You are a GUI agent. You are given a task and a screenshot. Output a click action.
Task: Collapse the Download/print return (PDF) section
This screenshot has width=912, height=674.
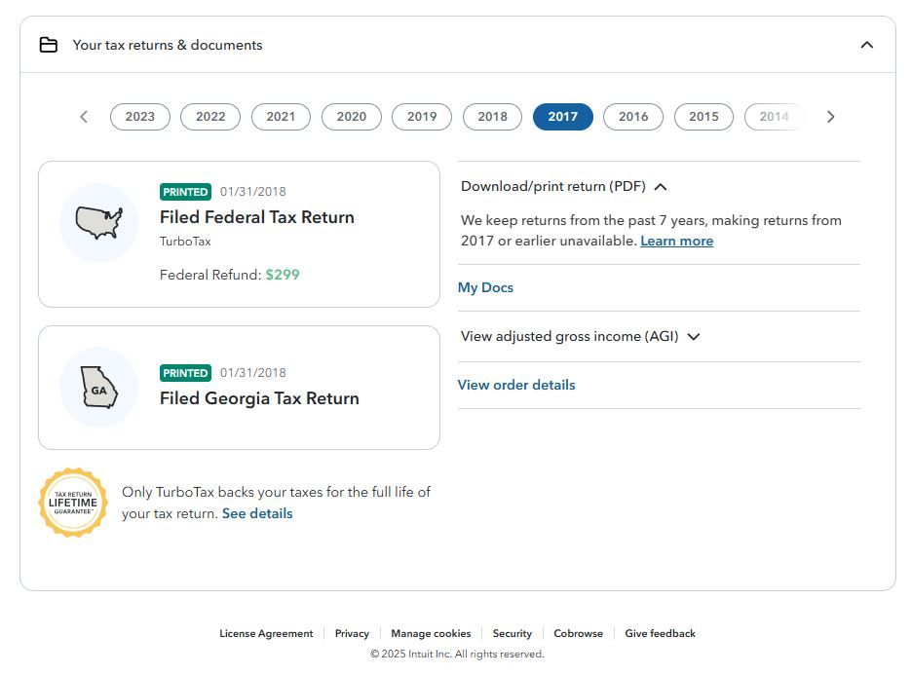[563, 186]
